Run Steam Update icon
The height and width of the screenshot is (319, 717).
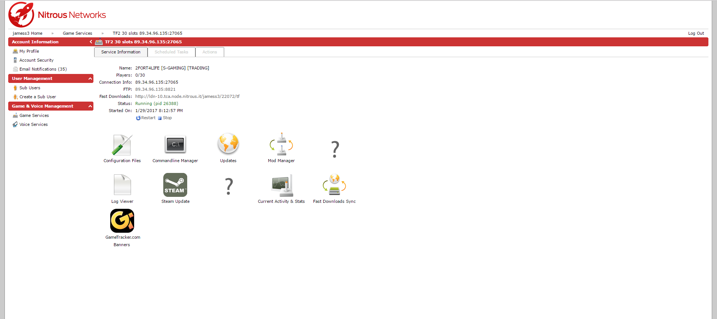(x=175, y=185)
